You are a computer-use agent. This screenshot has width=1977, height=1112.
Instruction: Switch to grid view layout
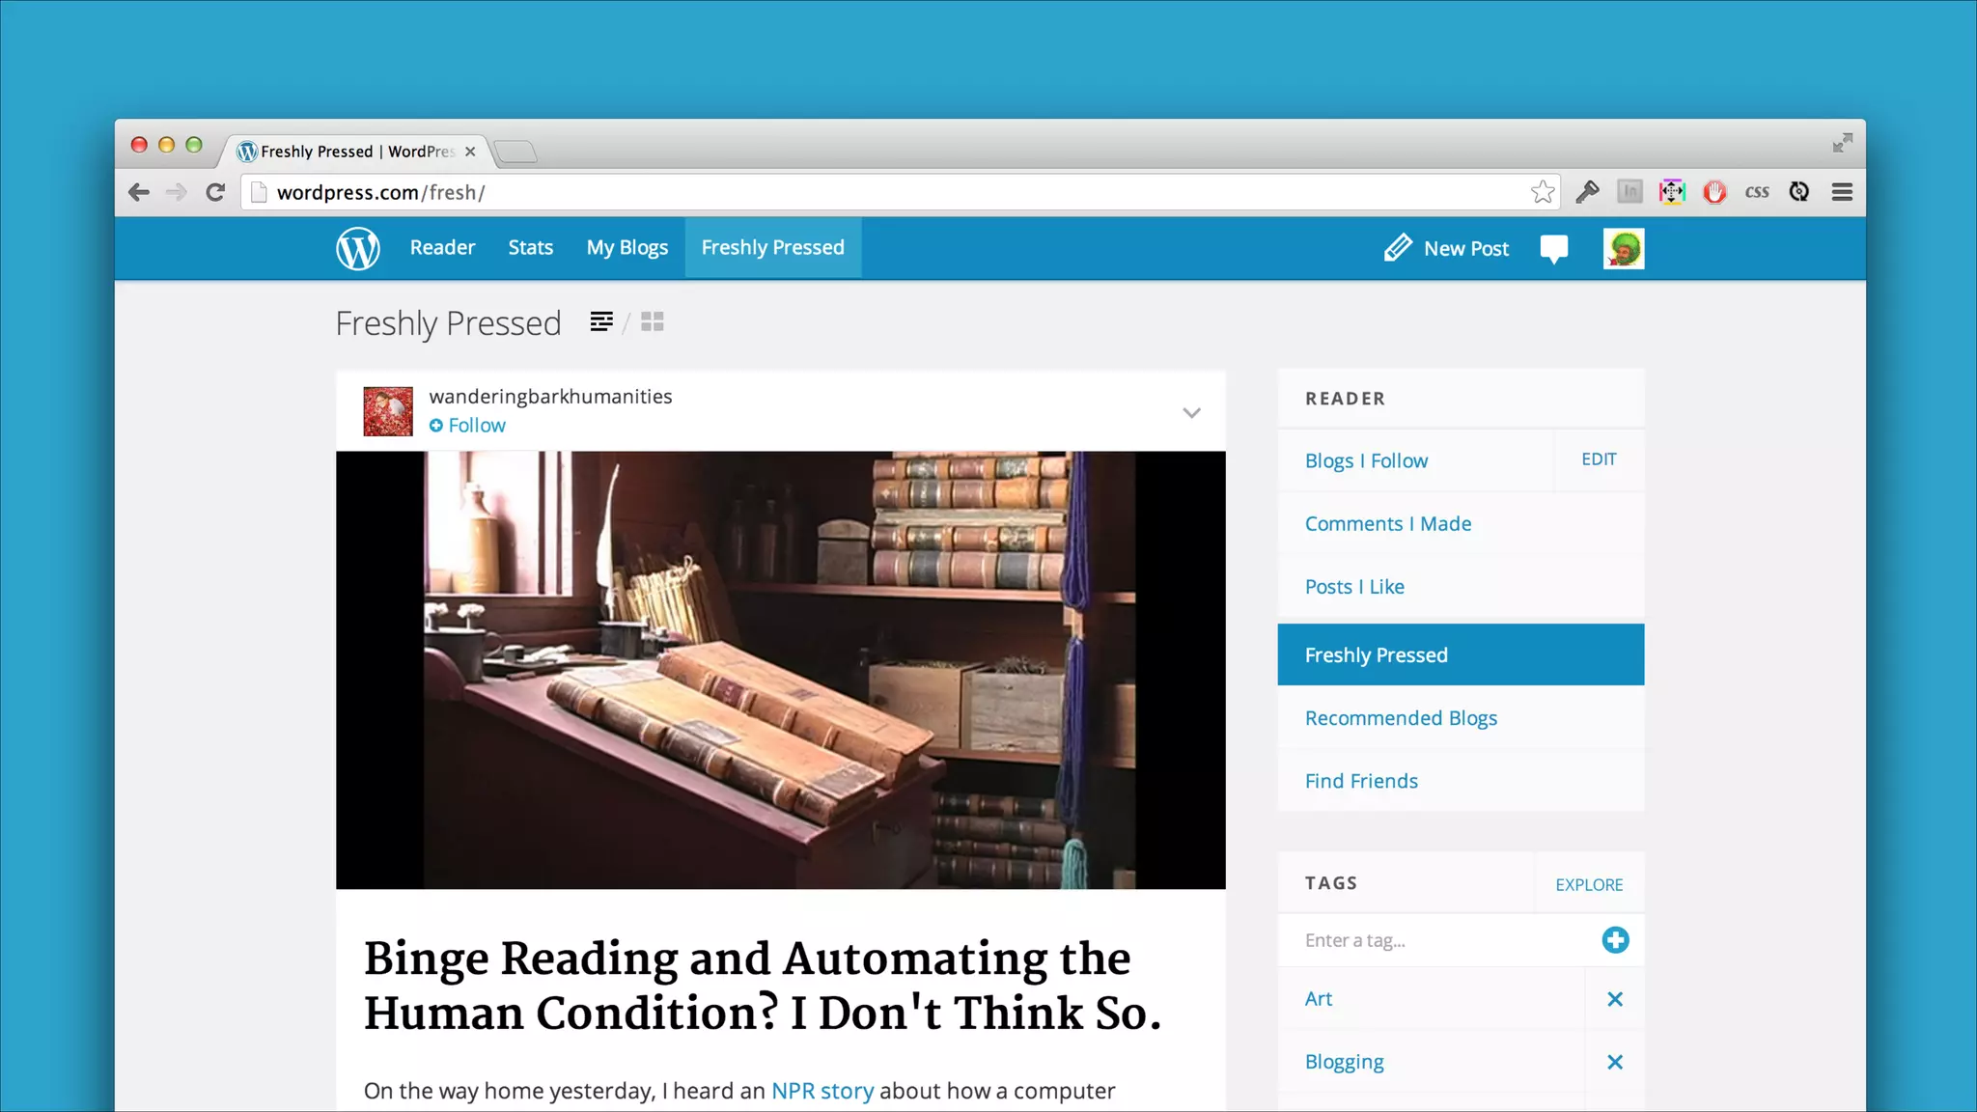click(653, 321)
